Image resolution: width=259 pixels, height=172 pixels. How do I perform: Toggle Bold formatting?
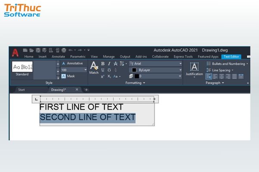point(103,64)
